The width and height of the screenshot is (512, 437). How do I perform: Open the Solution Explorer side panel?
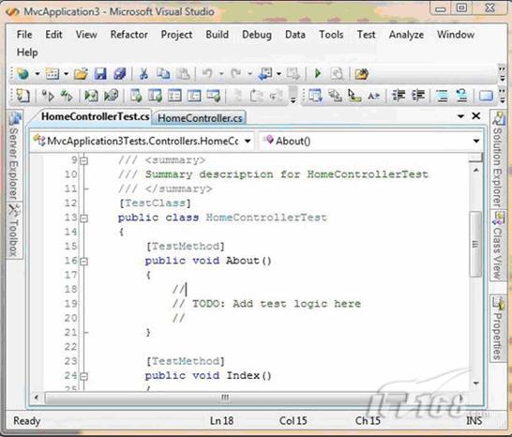click(498, 159)
